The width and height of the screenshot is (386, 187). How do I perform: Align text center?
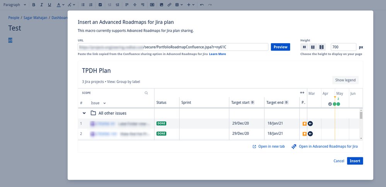coord(135,5)
